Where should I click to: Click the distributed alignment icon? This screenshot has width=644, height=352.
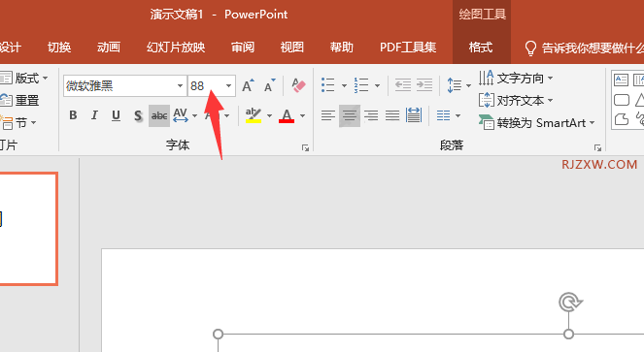pyautogui.click(x=414, y=115)
